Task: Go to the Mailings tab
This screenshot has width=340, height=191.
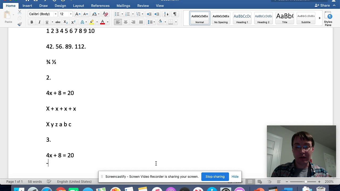Action: (123, 6)
